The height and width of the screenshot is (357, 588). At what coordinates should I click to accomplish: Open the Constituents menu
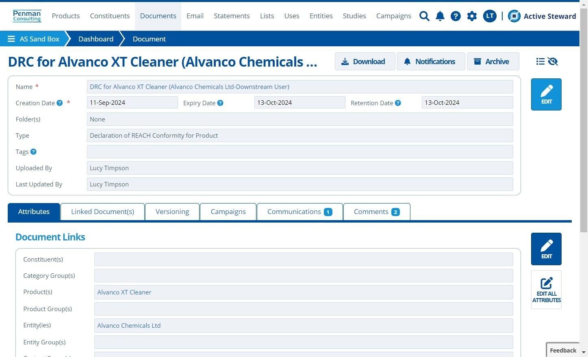(110, 16)
